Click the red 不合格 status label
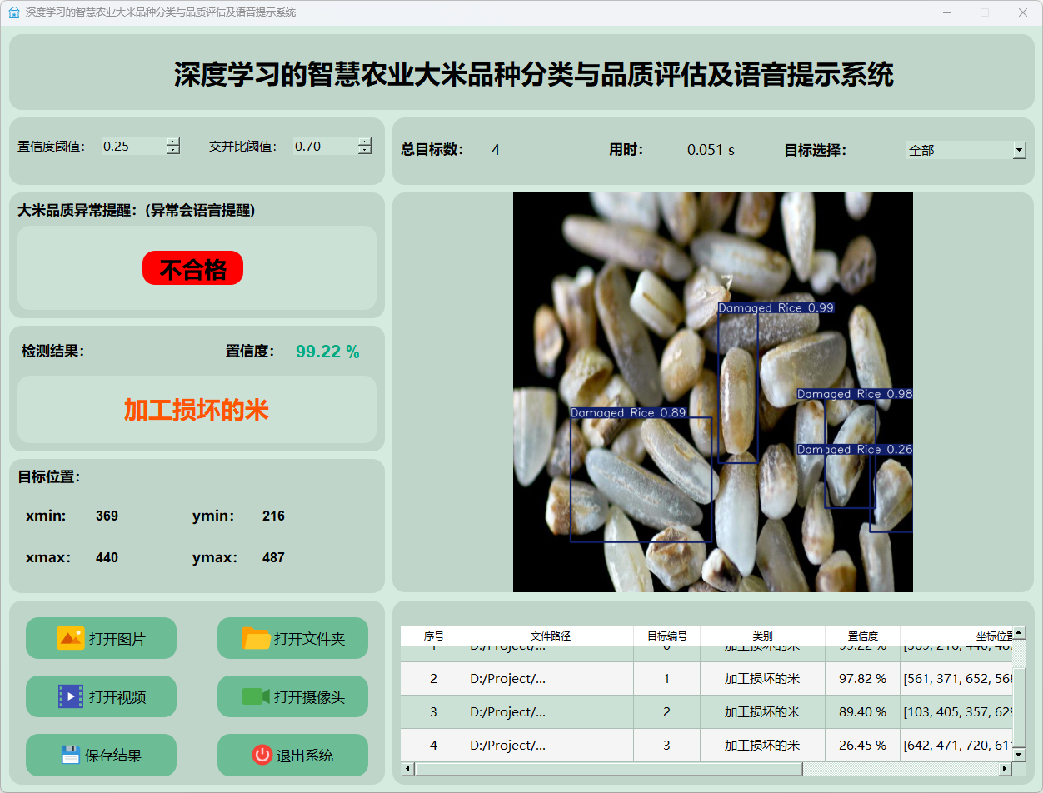The image size is (1043, 793). (x=192, y=268)
